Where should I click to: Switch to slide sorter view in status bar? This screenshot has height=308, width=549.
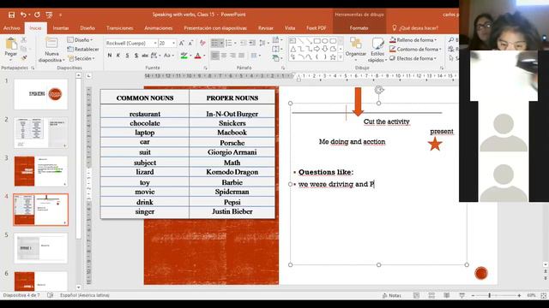click(431, 295)
